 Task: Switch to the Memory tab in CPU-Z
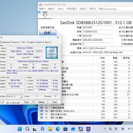click(15, 42)
